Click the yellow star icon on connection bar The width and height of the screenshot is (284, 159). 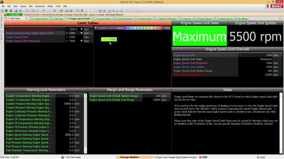click(2, 15)
